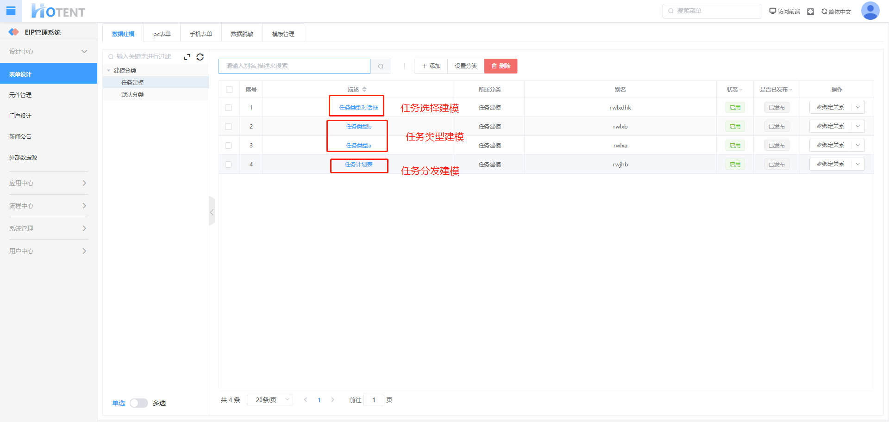Image resolution: width=889 pixels, height=422 pixels.
Task: Open row rwlxb action dropdown arrow
Action: coord(858,126)
